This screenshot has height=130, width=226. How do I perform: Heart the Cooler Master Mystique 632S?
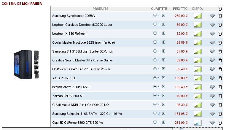(212, 42)
